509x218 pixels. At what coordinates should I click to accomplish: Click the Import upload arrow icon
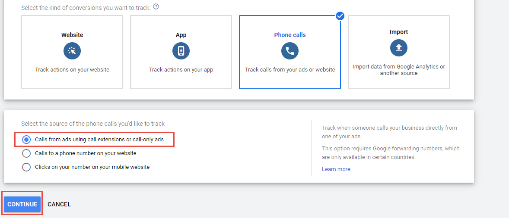tap(399, 48)
